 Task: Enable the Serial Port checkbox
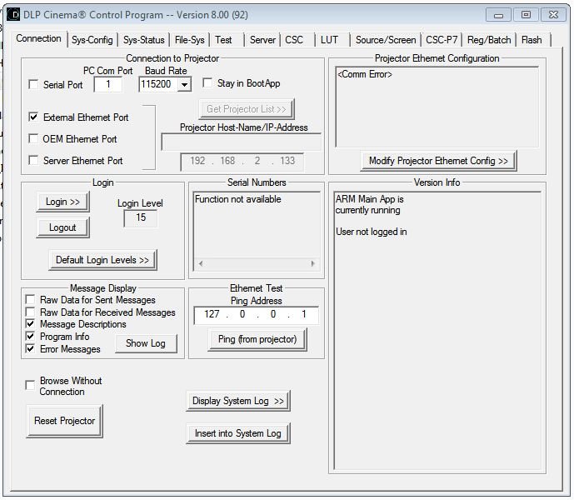(x=33, y=85)
